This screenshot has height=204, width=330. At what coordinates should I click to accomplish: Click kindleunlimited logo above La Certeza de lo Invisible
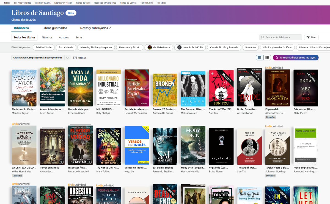click(21, 124)
